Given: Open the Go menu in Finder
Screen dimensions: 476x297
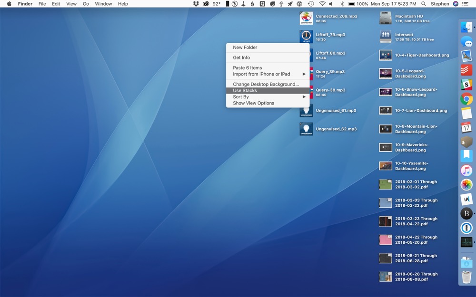Looking at the screenshot, I should [x=86, y=4].
